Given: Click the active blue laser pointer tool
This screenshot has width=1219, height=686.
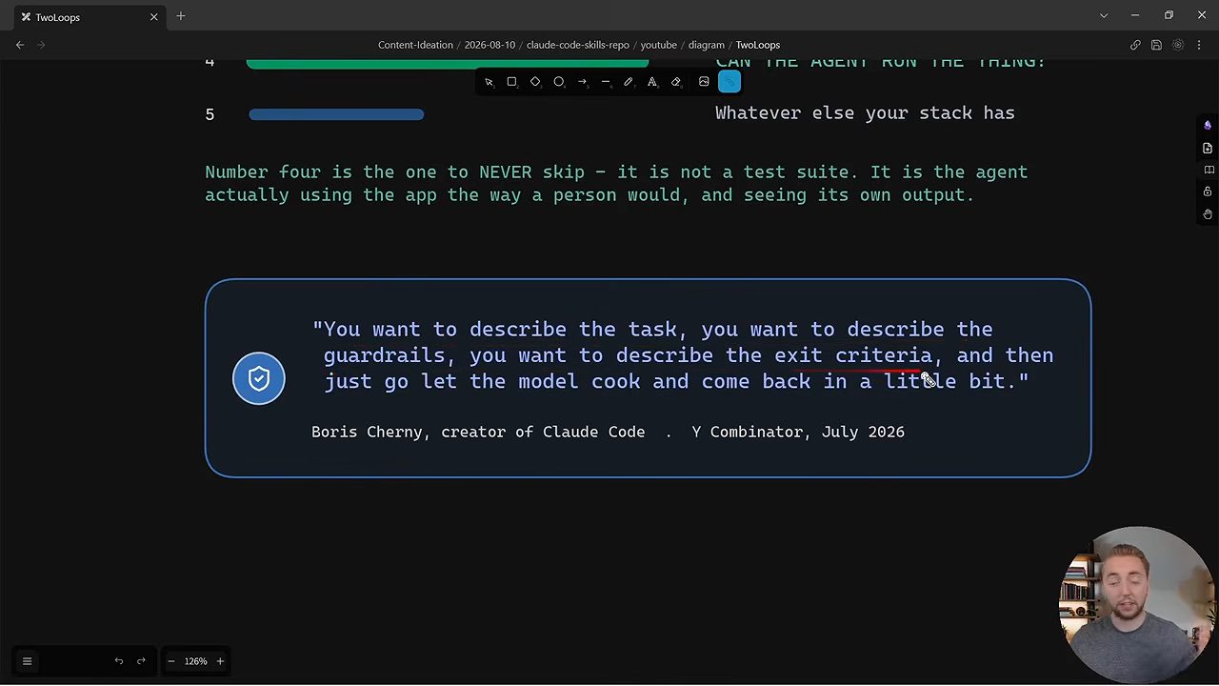Looking at the screenshot, I should tap(729, 82).
